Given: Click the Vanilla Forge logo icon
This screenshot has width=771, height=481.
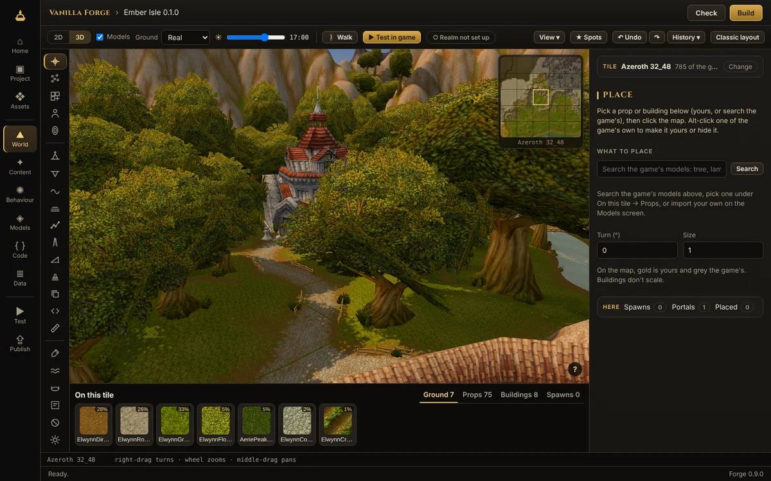Looking at the screenshot, I should pyautogui.click(x=20, y=15).
